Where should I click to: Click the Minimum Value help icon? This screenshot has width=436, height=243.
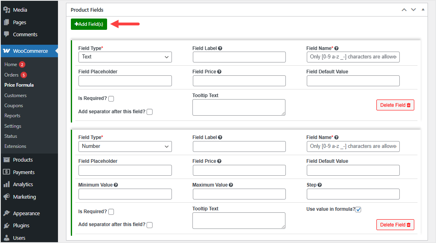pyautogui.click(x=116, y=185)
